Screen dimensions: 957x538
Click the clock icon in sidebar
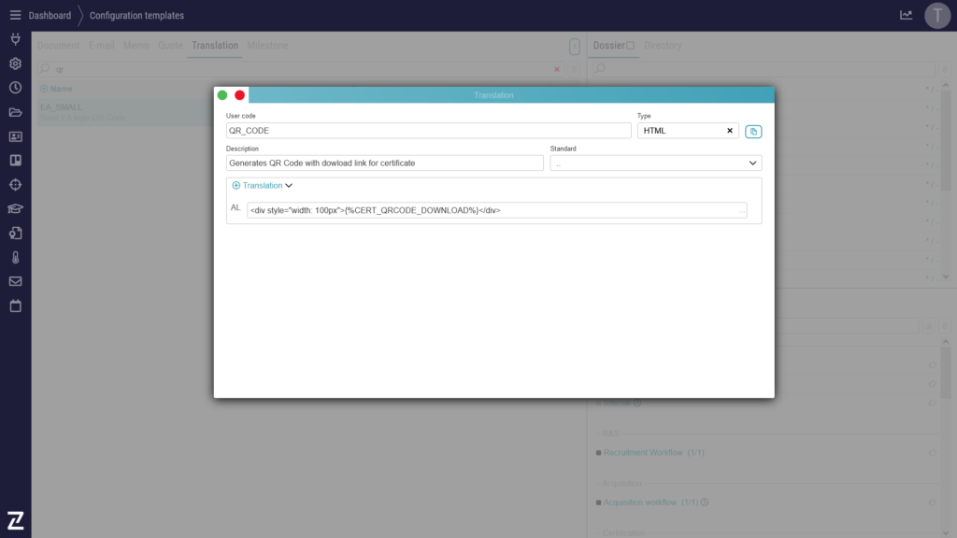click(x=15, y=88)
